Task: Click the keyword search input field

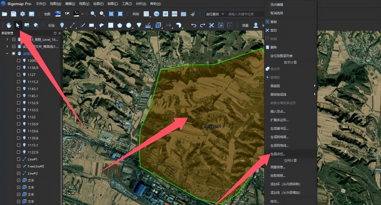Action: [x=245, y=14]
